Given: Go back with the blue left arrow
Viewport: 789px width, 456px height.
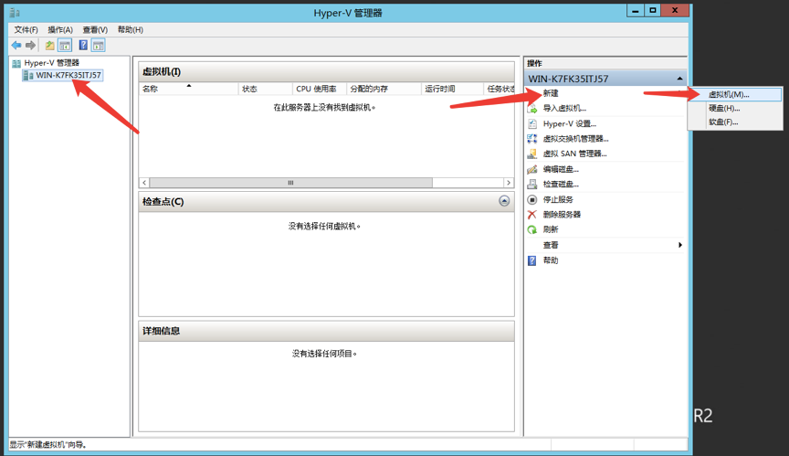Looking at the screenshot, I should (16, 46).
